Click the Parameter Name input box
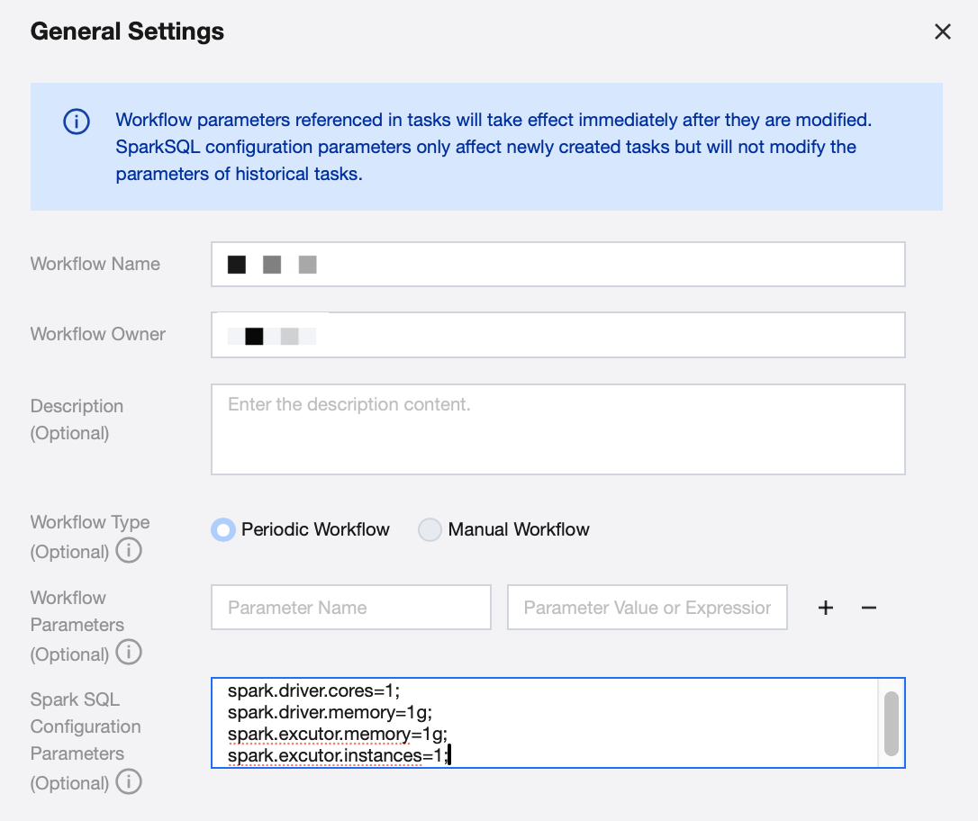978x821 pixels. (x=350, y=608)
